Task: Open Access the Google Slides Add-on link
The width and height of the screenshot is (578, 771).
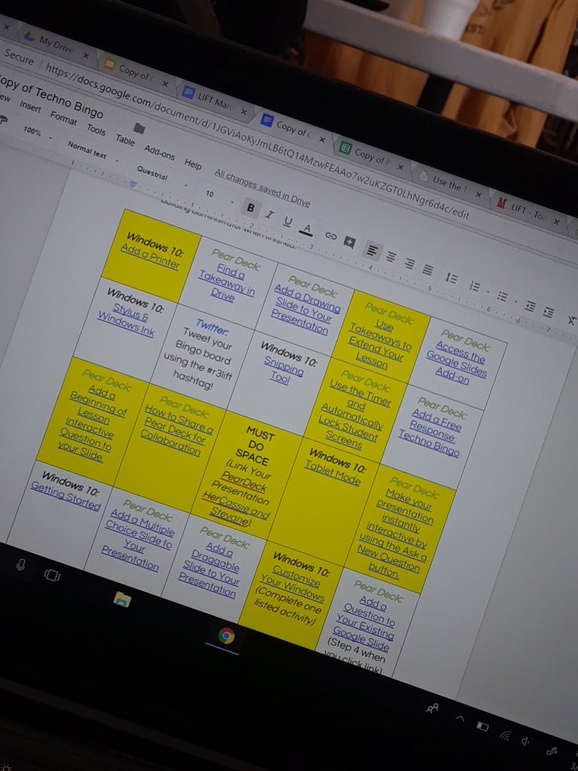Action: pos(456,364)
